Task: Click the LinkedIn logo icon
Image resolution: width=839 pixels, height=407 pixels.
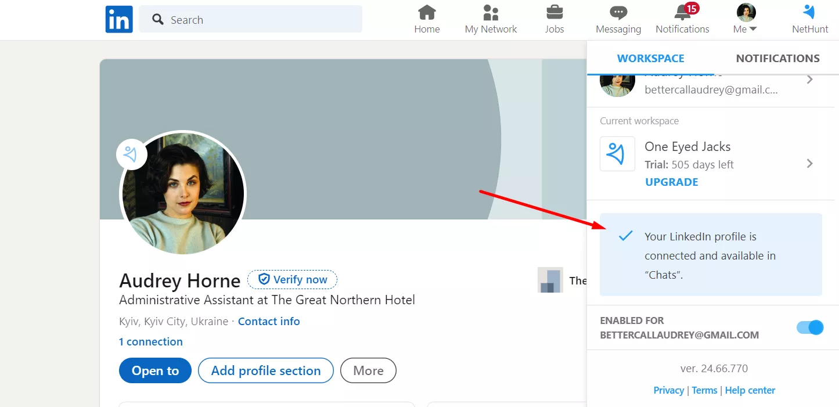Action: [x=119, y=19]
